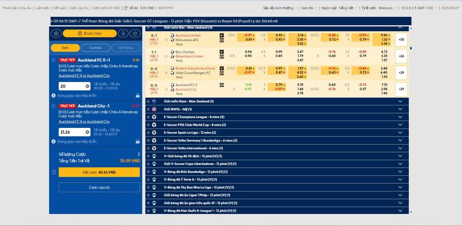462x226 pixels.
Task: Open the user account icon in the bet slip header
Action: pyautogui.click(x=123, y=33)
